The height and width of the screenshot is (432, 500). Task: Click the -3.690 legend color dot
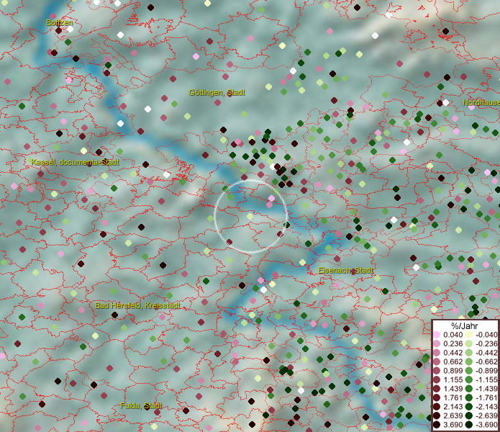point(469,425)
